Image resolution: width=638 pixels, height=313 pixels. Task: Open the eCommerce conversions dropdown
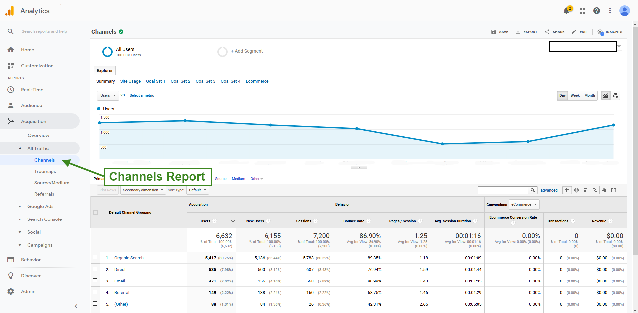tap(524, 204)
